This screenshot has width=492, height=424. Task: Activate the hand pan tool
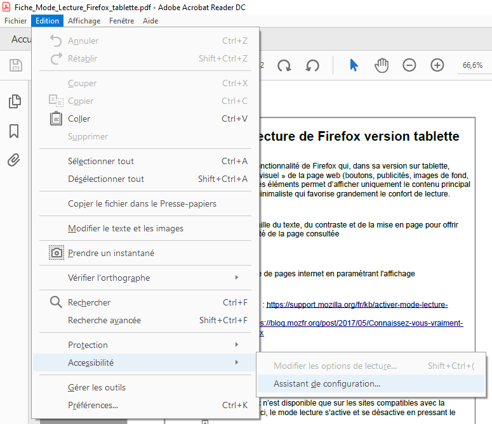pos(381,65)
